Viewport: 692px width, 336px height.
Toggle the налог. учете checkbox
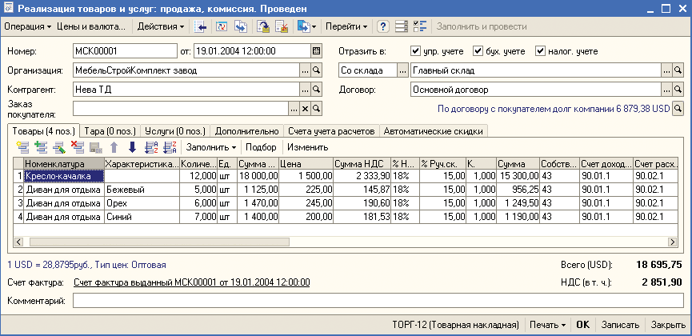click(x=540, y=51)
